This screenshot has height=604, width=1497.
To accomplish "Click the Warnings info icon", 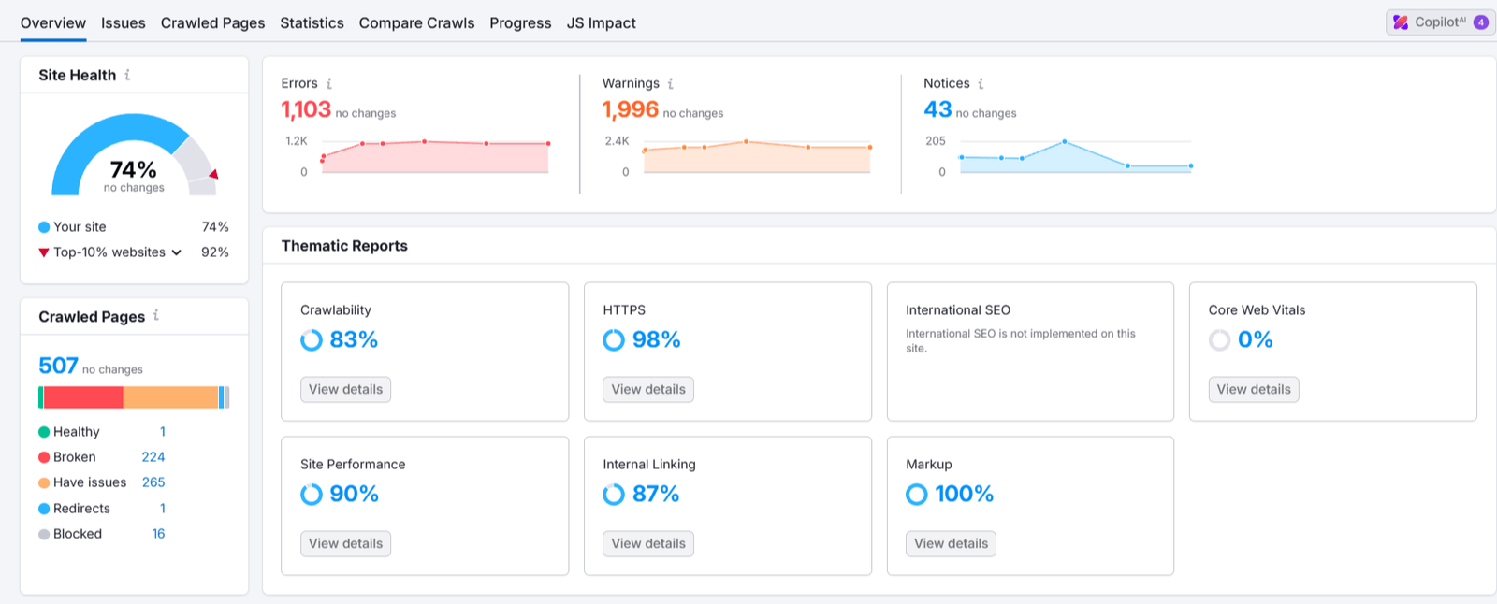I will tap(670, 84).
